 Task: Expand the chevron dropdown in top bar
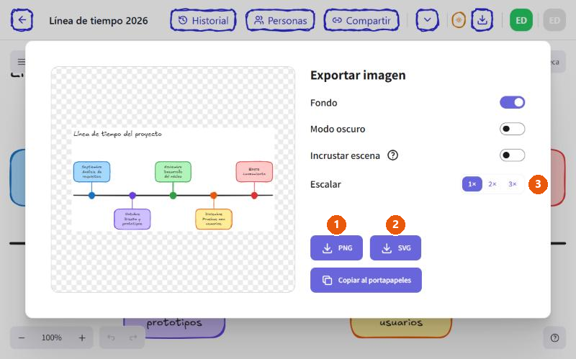(427, 20)
